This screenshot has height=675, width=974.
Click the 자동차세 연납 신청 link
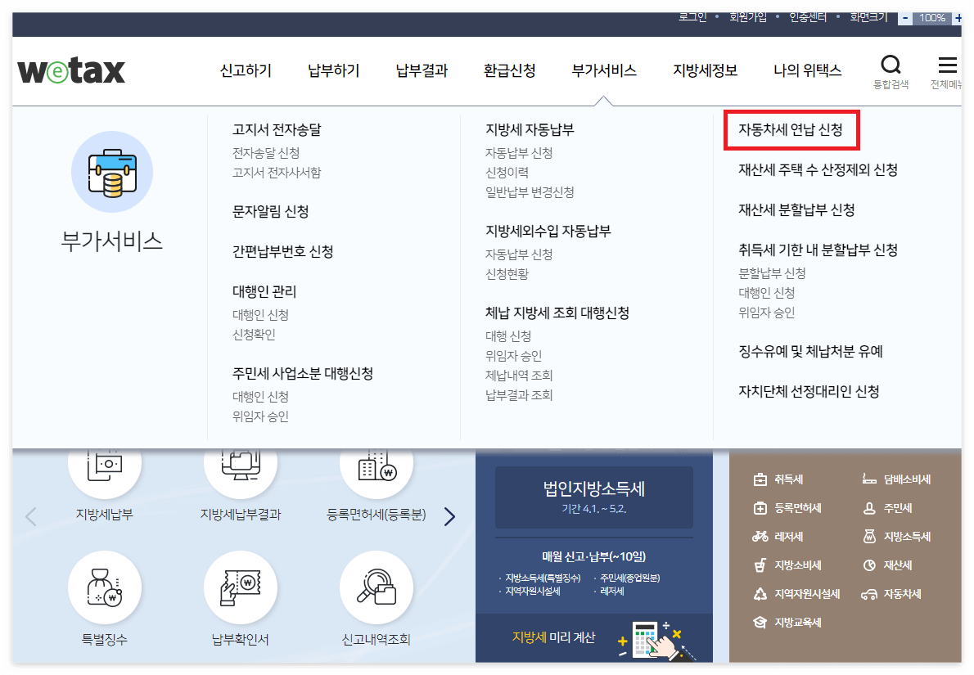(x=791, y=129)
